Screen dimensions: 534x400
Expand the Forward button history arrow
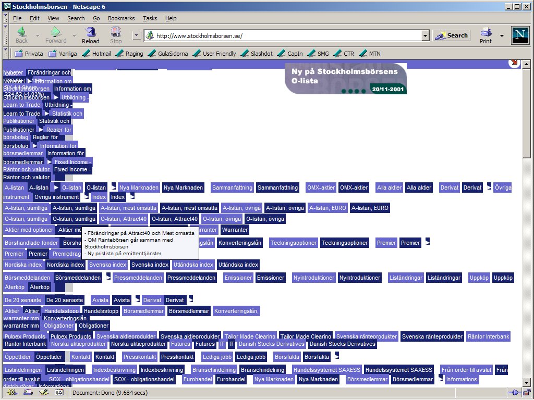click(x=74, y=35)
